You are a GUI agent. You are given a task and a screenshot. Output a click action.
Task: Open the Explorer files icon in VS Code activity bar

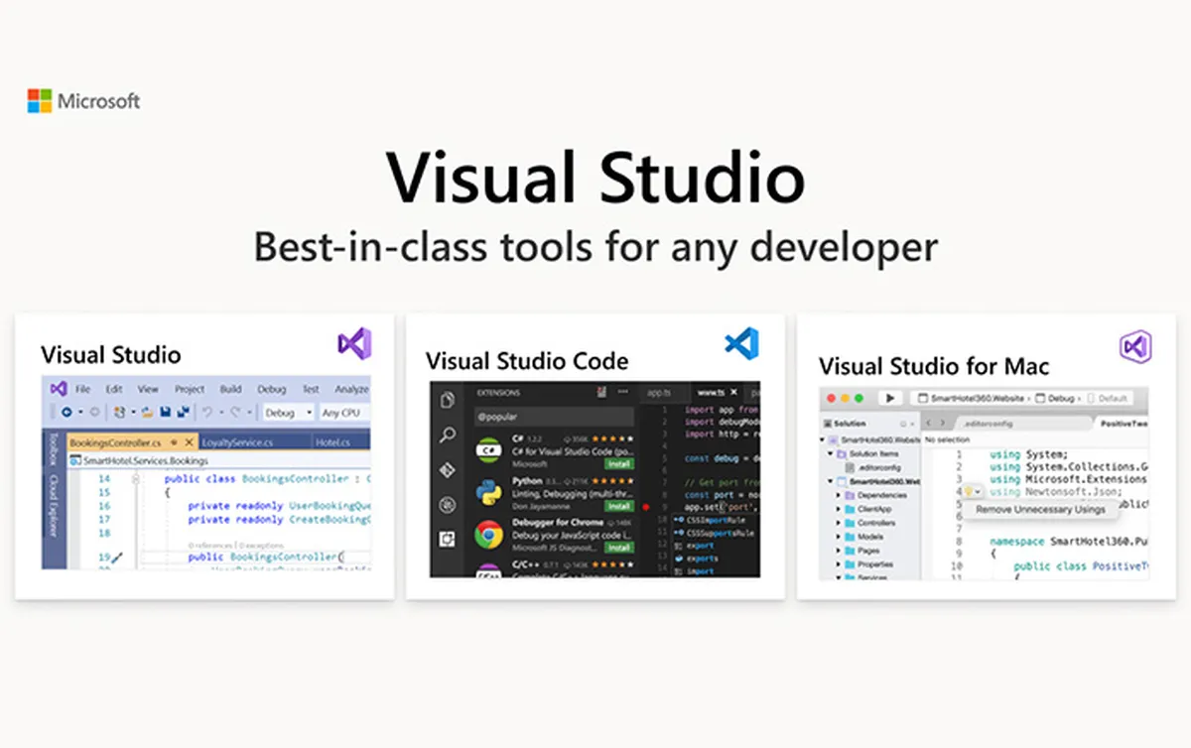(448, 400)
